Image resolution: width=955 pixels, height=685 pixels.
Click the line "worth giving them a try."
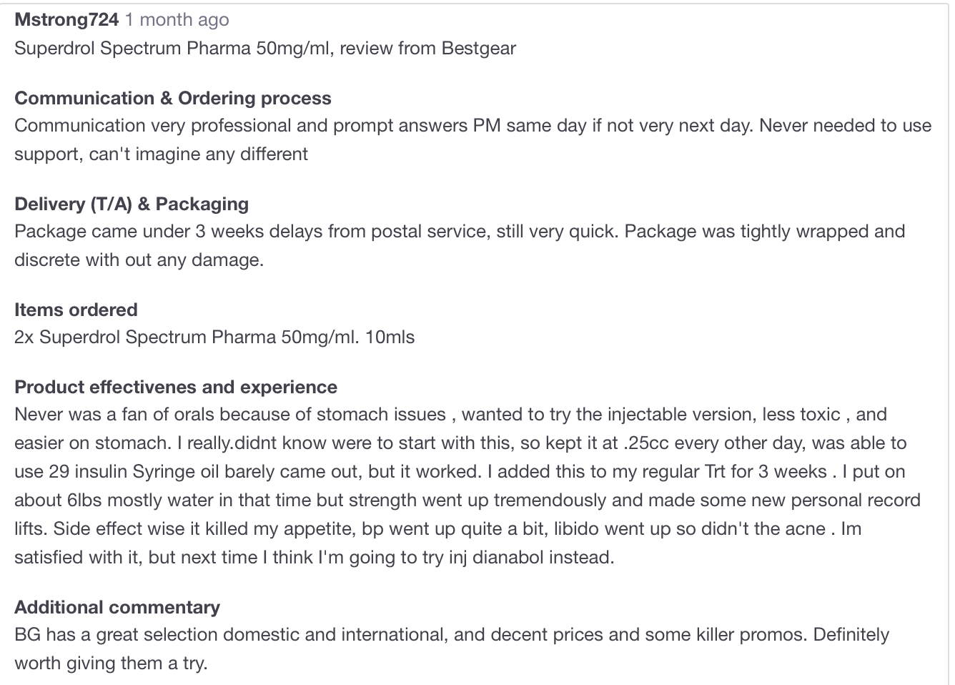click(x=111, y=663)
